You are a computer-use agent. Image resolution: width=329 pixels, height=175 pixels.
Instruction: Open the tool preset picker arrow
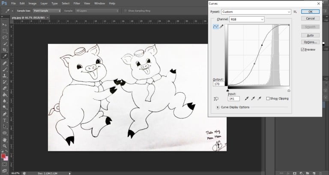tap(12, 11)
